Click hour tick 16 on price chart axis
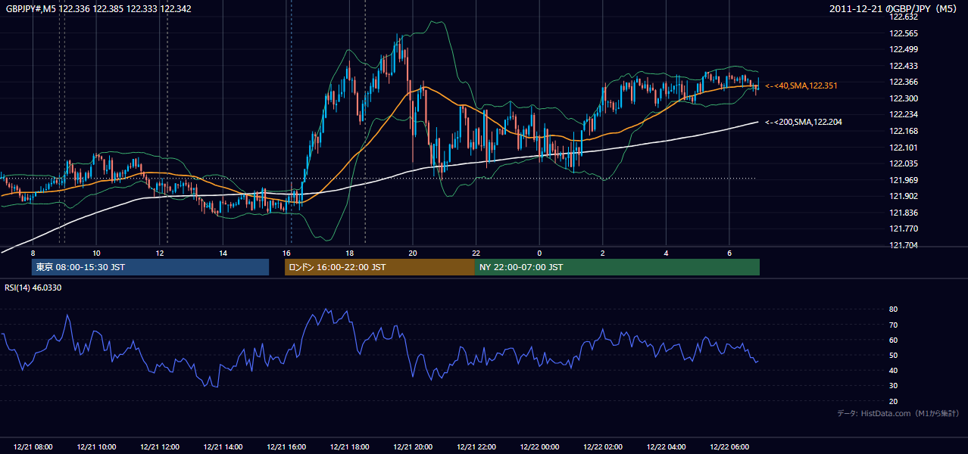The height and width of the screenshot is (454, 968). [x=286, y=253]
